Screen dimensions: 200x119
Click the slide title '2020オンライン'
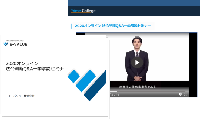(x=22, y=63)
